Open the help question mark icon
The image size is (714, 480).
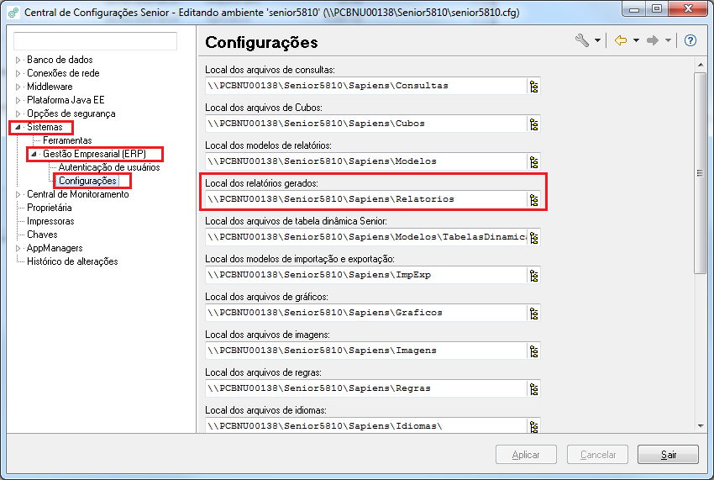point(690,40)
